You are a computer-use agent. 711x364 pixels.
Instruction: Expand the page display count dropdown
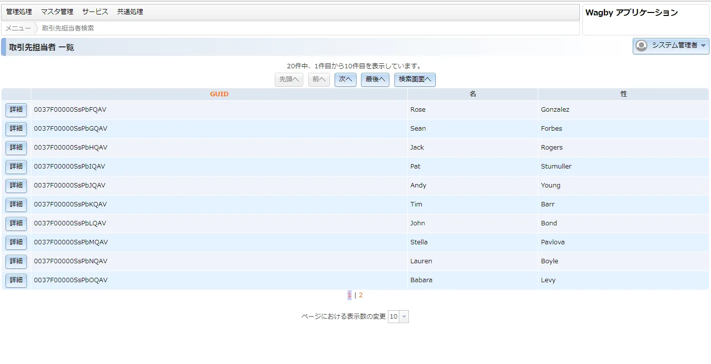(x=404, y=317)
